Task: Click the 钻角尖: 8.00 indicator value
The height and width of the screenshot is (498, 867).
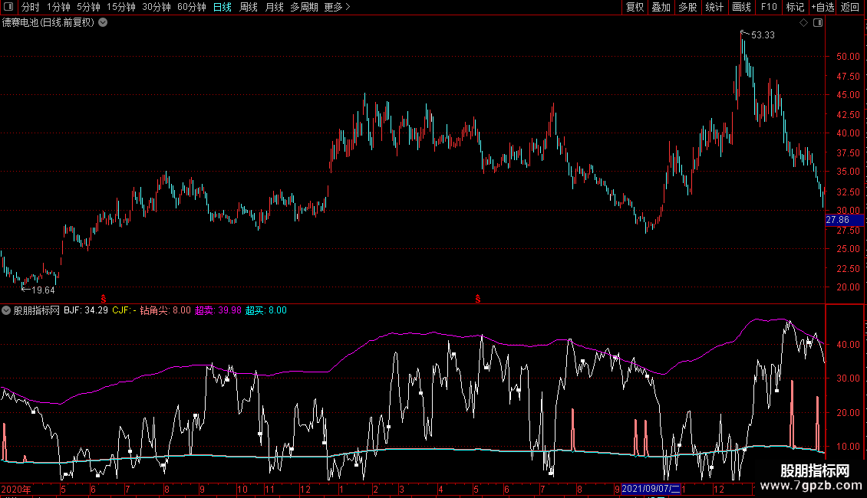Action: [165, 310]
